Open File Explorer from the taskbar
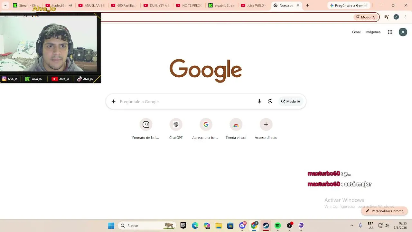The height and width of the screenshot is (232, 412). point(219,226)
